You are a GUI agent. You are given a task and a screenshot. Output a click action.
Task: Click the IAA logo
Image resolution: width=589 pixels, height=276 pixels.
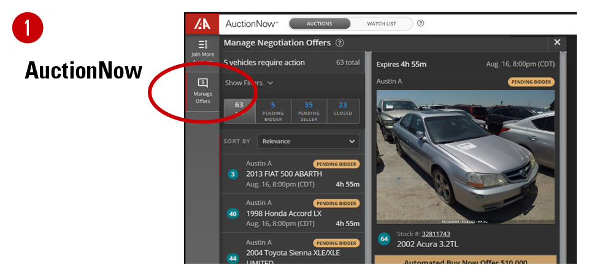(202, 24)
